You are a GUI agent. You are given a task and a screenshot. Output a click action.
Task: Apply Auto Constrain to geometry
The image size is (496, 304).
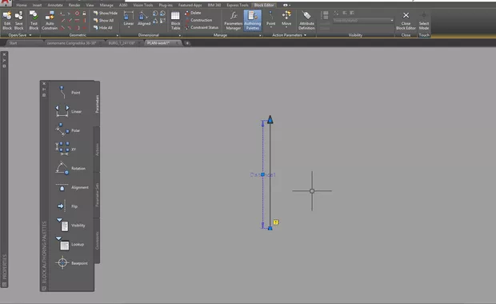(x=50, y=20)
